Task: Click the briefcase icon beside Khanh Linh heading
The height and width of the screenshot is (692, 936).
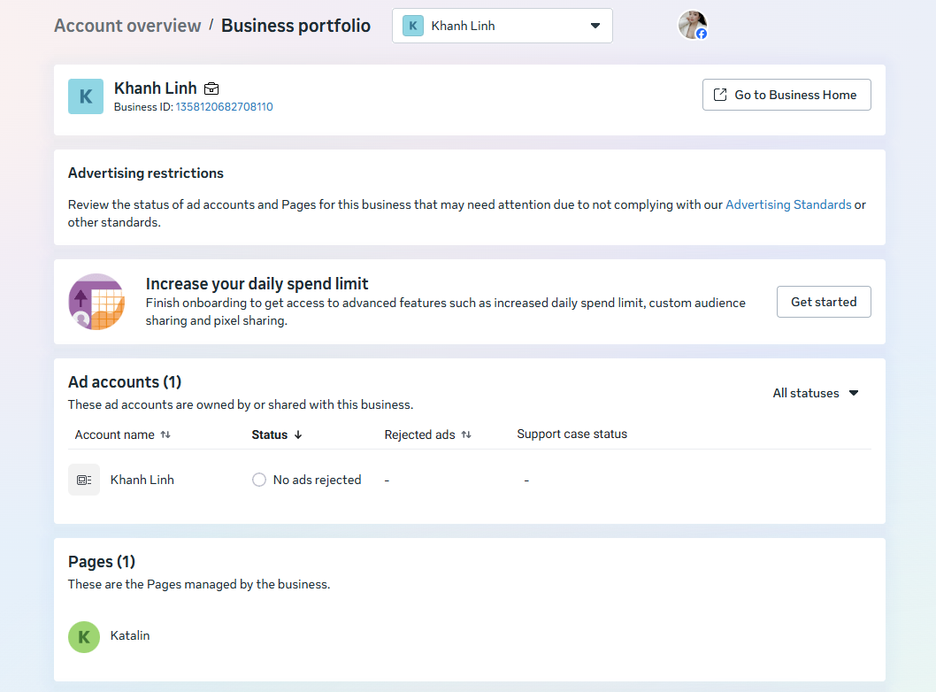Action: (211, 88)
